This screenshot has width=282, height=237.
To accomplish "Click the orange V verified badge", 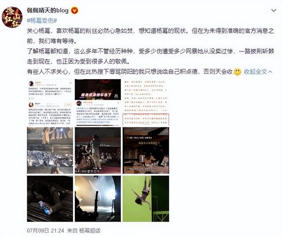I will tap(74, 11).
